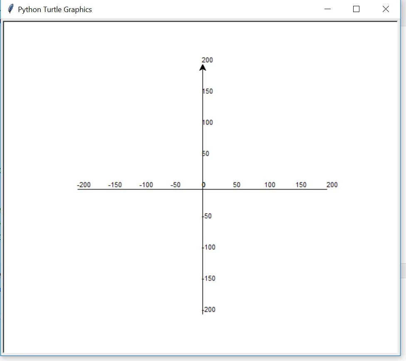The height and width of the screenshot is (361, 406).
Task: Click the 0 label at the origin
Action: tap(203, 185)
